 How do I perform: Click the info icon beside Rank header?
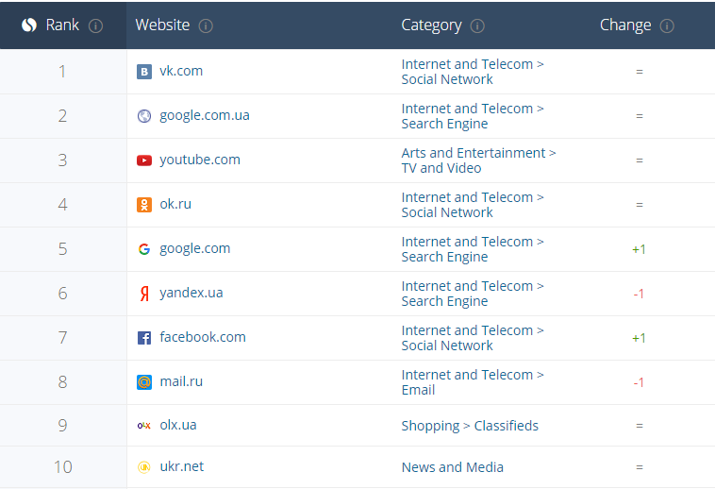[95, 26]
